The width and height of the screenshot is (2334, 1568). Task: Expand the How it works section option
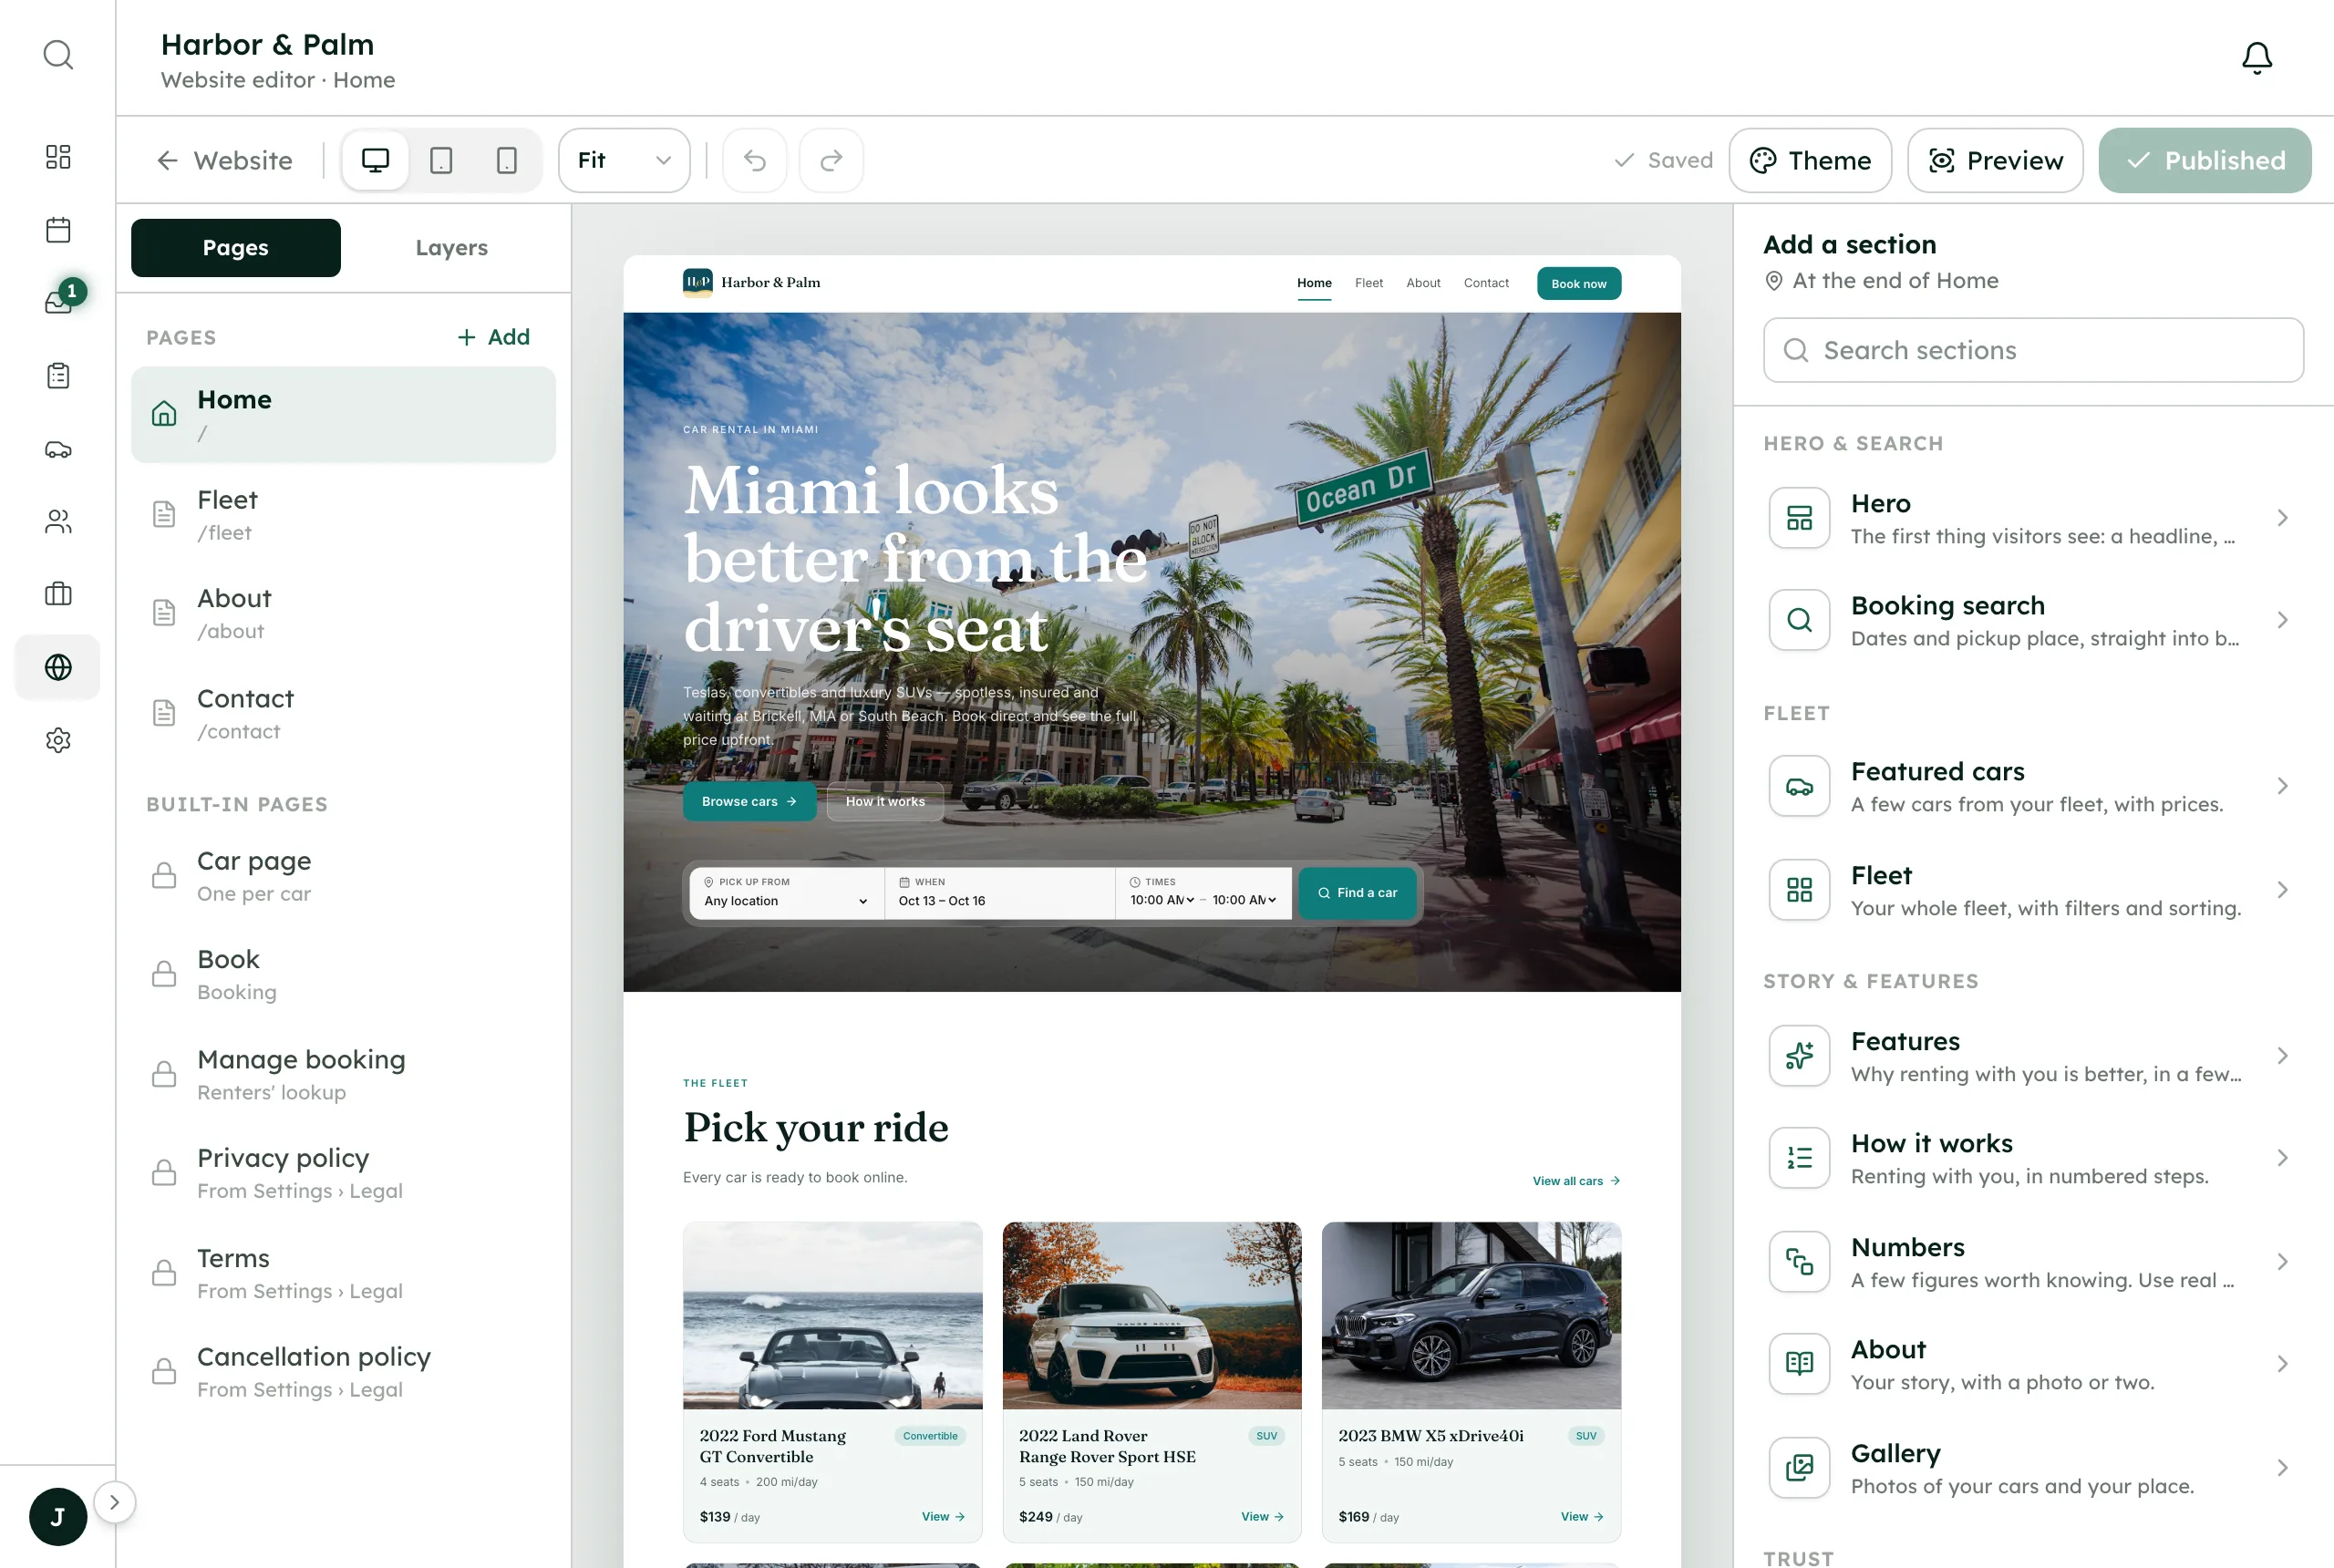tap(2033, 1158)
